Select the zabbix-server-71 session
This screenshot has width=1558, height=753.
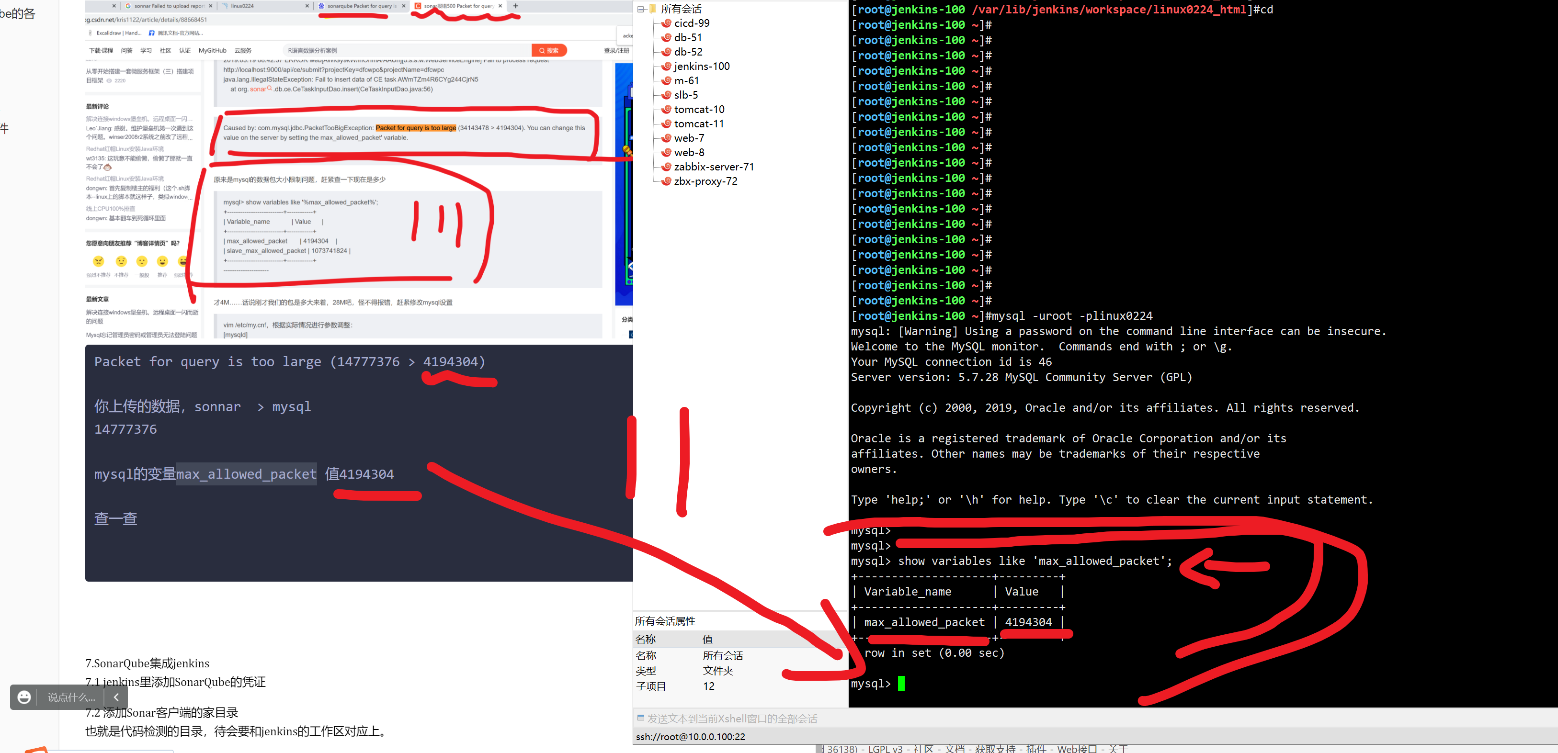pyautogui.click(x=714, y=167)
